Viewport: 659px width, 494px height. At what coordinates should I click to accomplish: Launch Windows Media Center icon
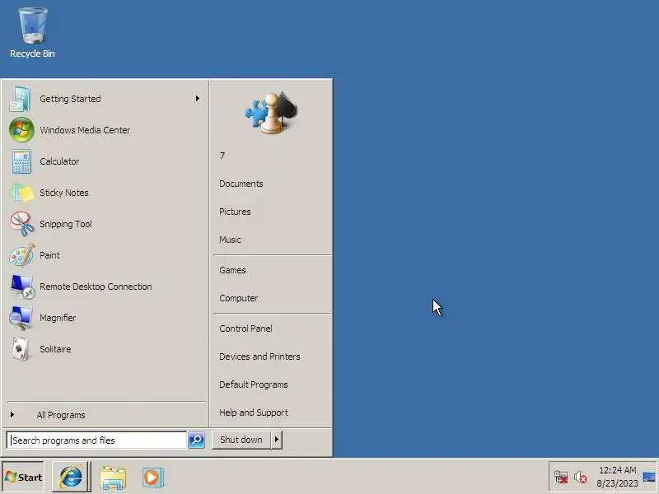pos(21,130)
